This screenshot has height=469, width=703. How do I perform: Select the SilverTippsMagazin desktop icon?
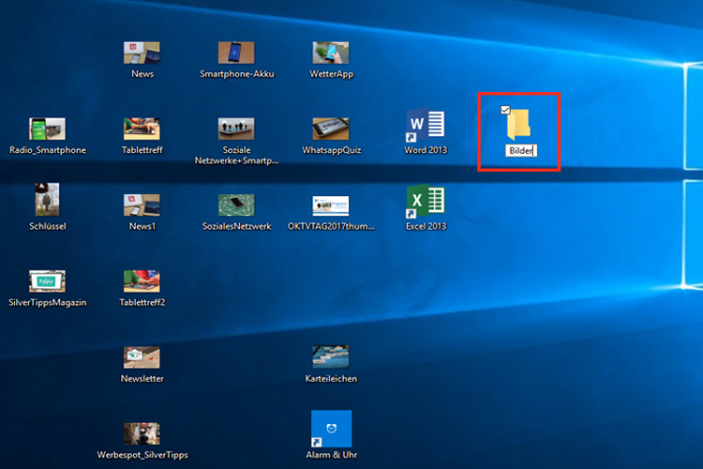[x=47, y=281]
